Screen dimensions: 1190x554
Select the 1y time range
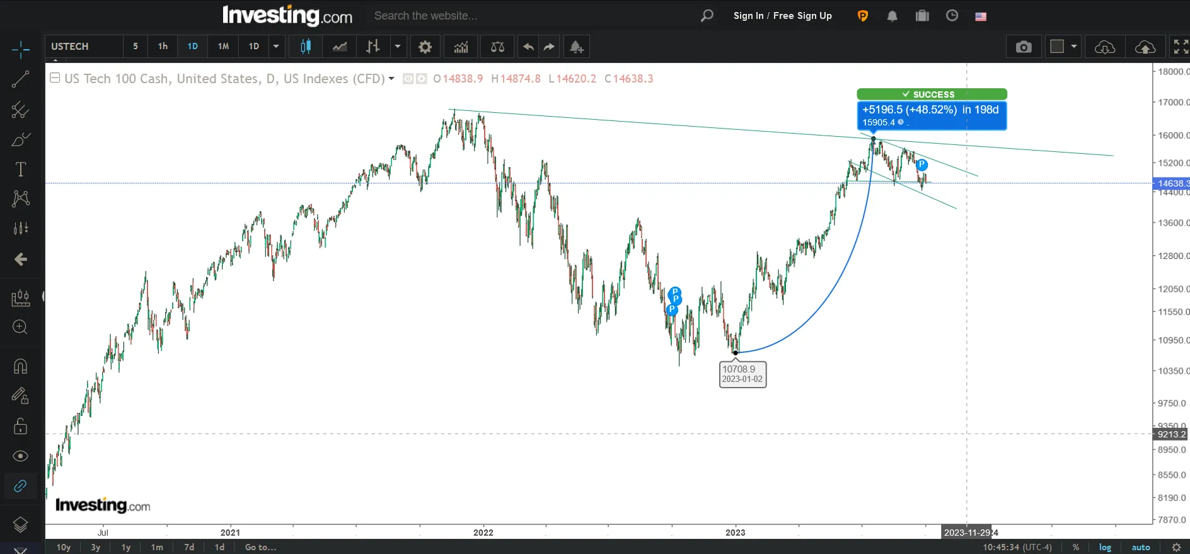tap(126, 547)
